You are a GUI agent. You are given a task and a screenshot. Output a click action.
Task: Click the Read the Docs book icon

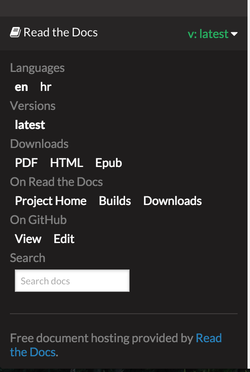15,32
